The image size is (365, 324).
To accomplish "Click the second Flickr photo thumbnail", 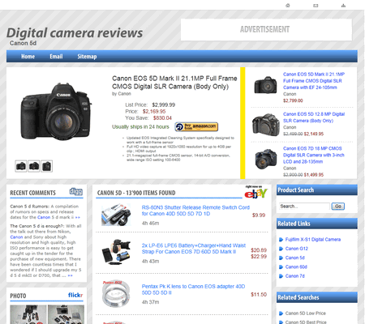I will (66, 314).
